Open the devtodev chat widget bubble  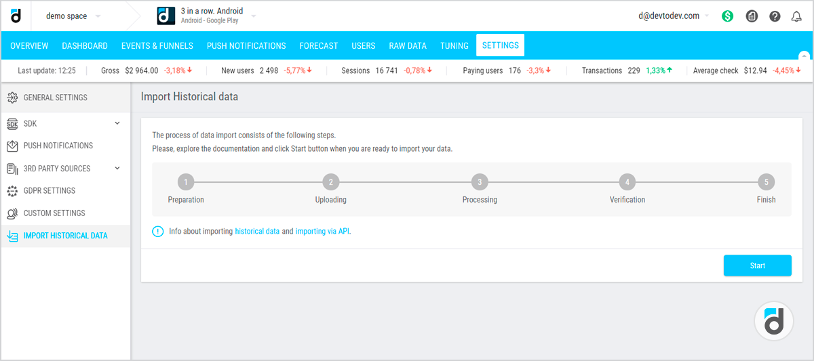tap(774, 321)
